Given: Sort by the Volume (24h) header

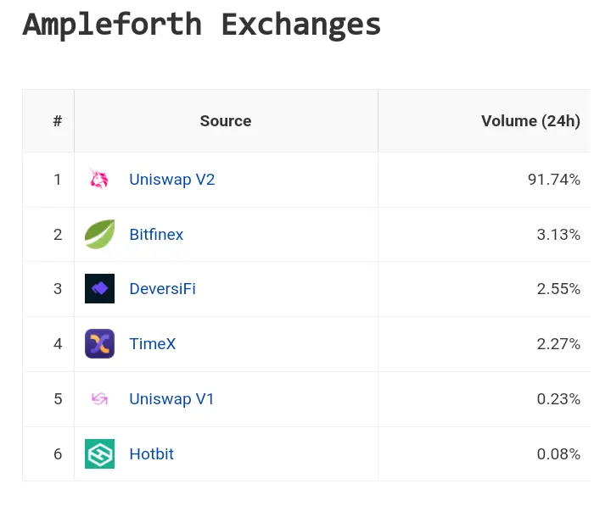Looking at the screenshot, I should point(530,120).
